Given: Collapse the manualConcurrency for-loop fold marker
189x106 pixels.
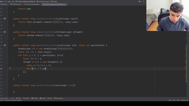Looking at the screenshot, I should coord(8,55).
